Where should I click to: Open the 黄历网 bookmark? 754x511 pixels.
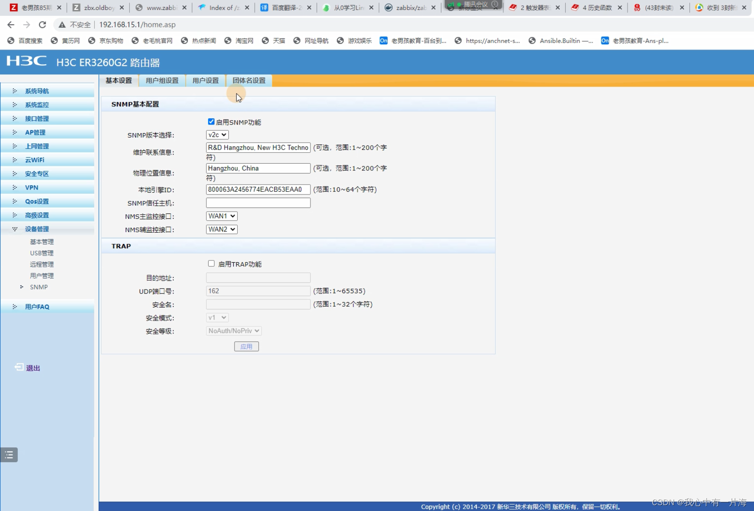click(65, 41)
